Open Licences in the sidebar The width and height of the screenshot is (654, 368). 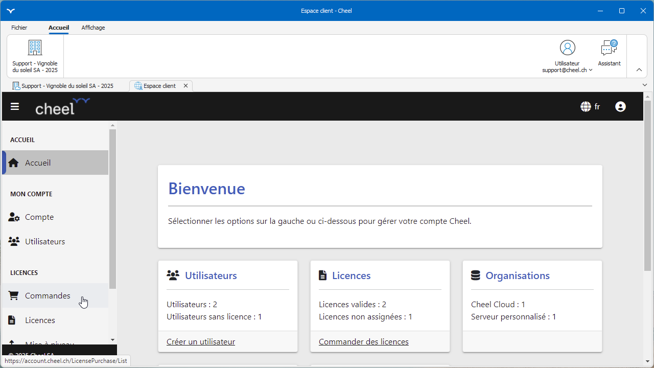55,320
